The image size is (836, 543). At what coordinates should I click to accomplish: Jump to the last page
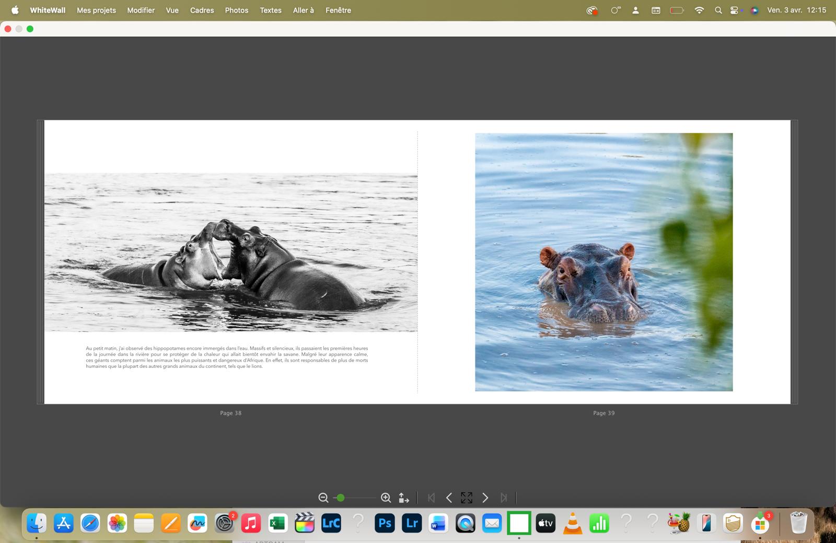coord(503,498)
